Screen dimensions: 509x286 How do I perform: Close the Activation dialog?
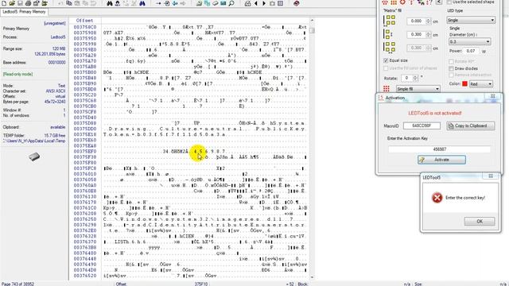(493, 96)
